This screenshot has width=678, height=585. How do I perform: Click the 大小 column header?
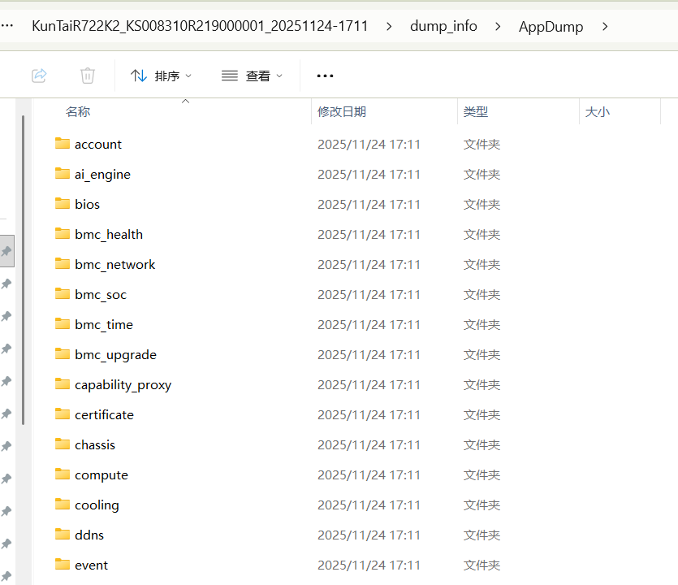pos(598,112)
